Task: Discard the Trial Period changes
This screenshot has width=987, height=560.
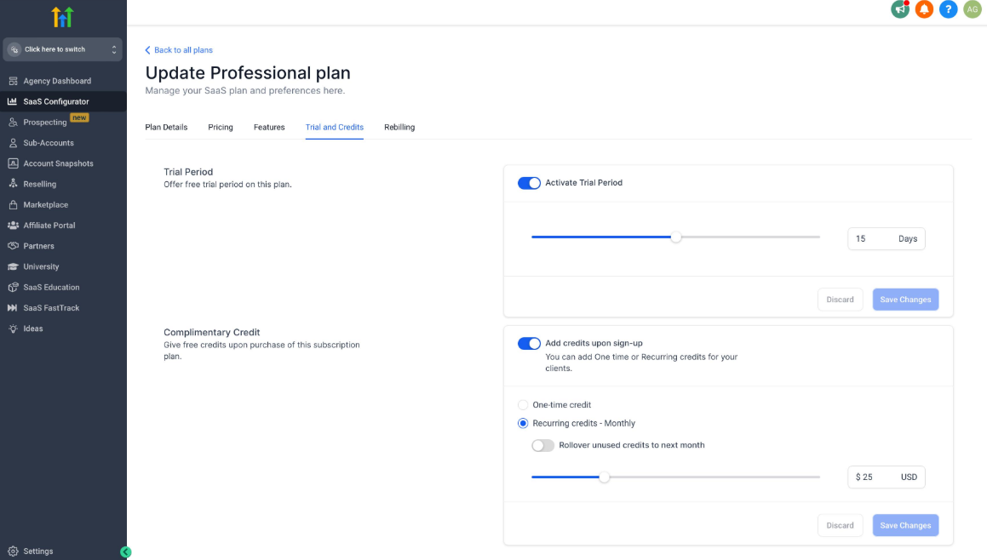Action: 841,300
